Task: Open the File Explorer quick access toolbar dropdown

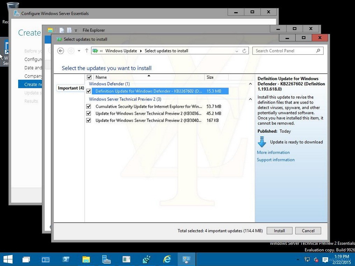Action: coord(76,30)
